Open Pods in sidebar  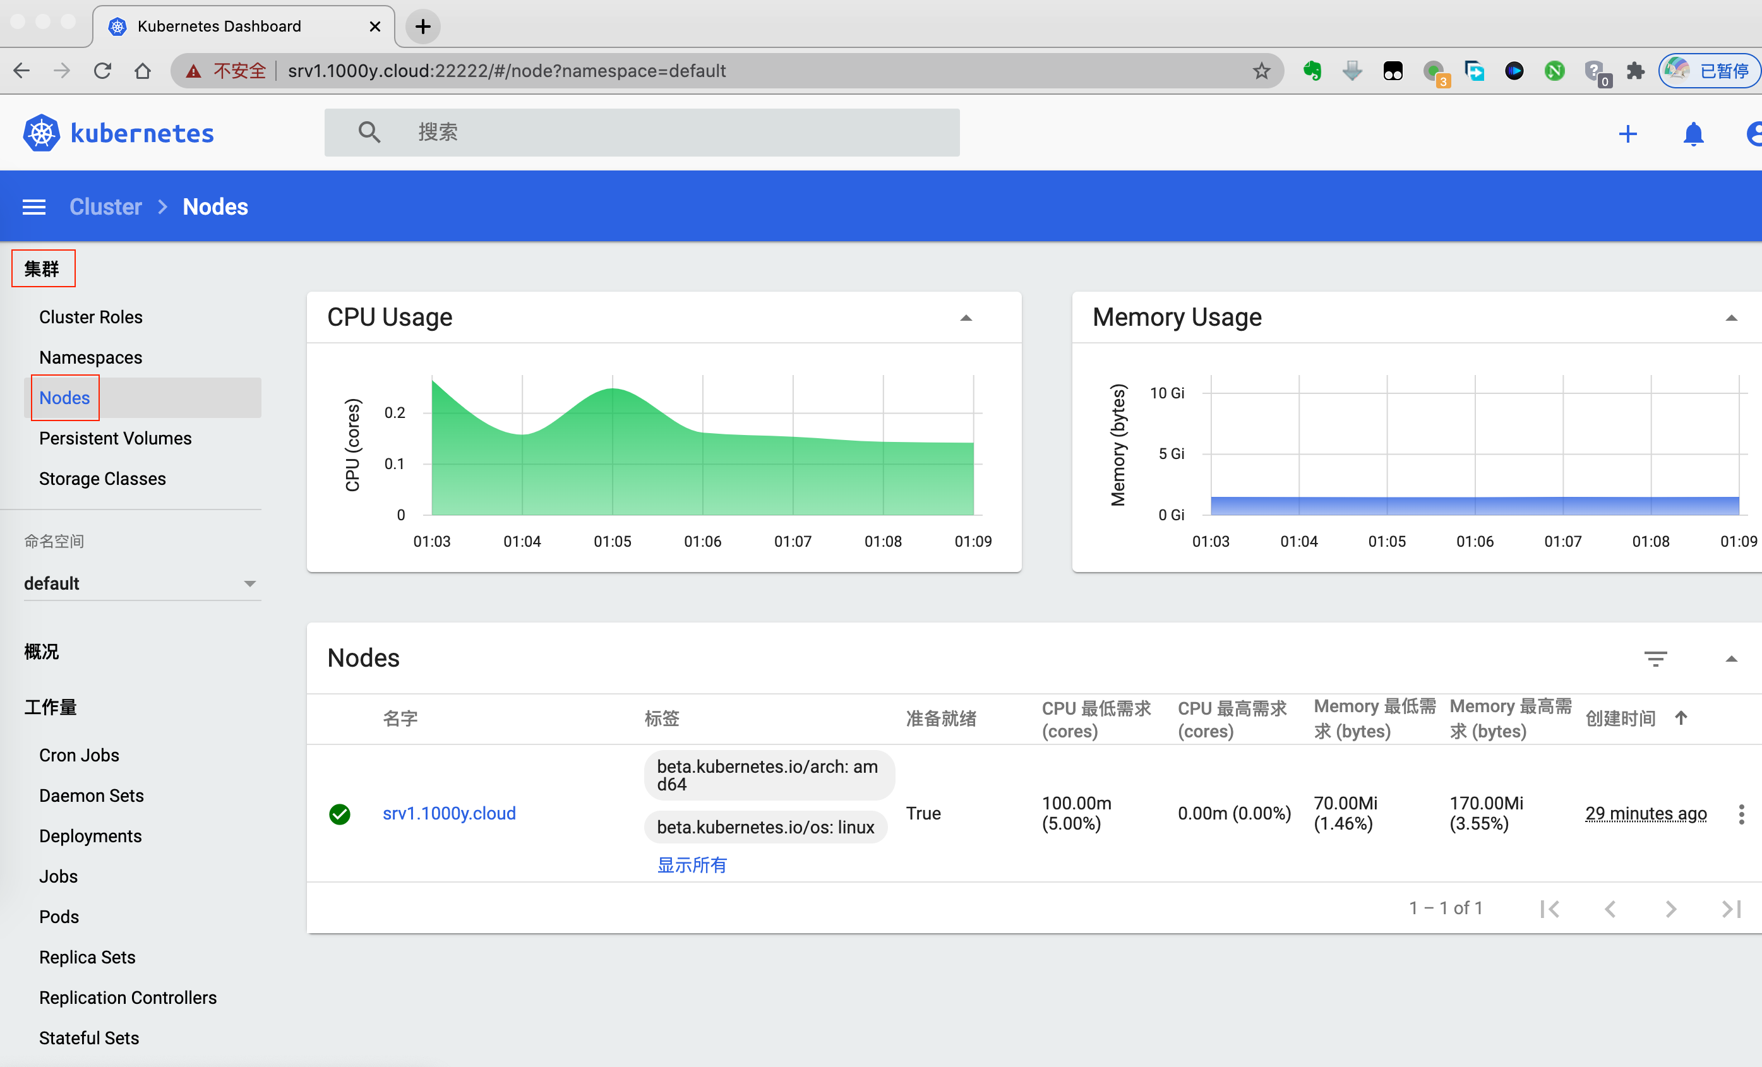pyautogui.click(x=59, y=917)
